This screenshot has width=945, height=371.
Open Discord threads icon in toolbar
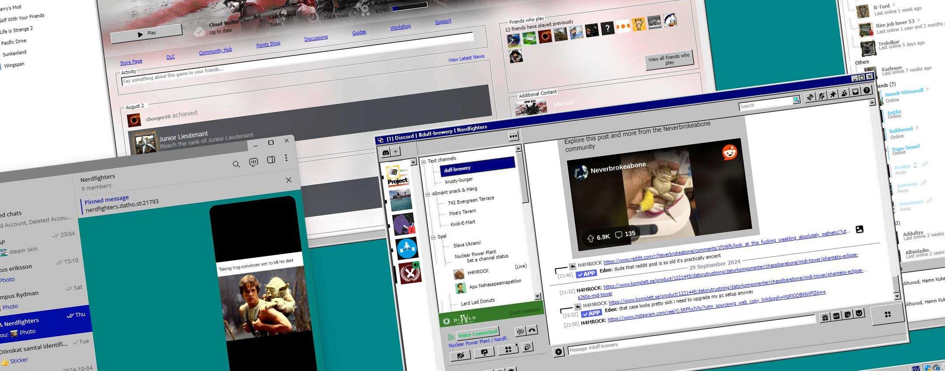(x=810, y=97)
